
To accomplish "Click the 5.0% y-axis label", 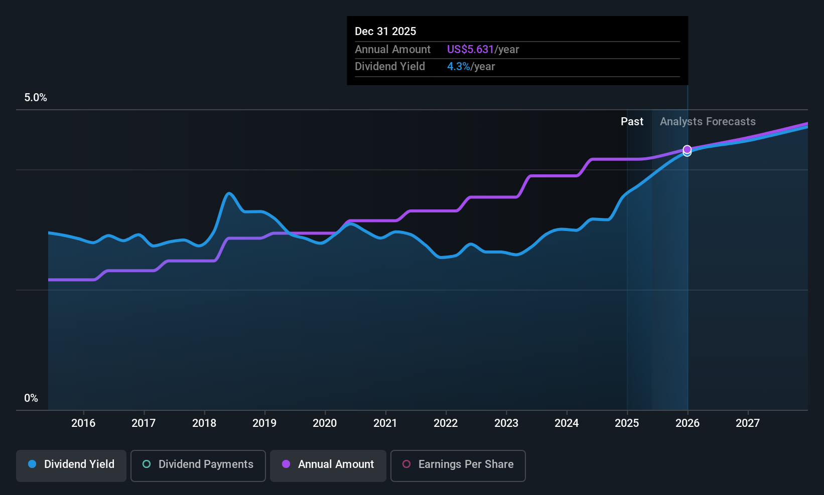I will [x=36, y=98].
